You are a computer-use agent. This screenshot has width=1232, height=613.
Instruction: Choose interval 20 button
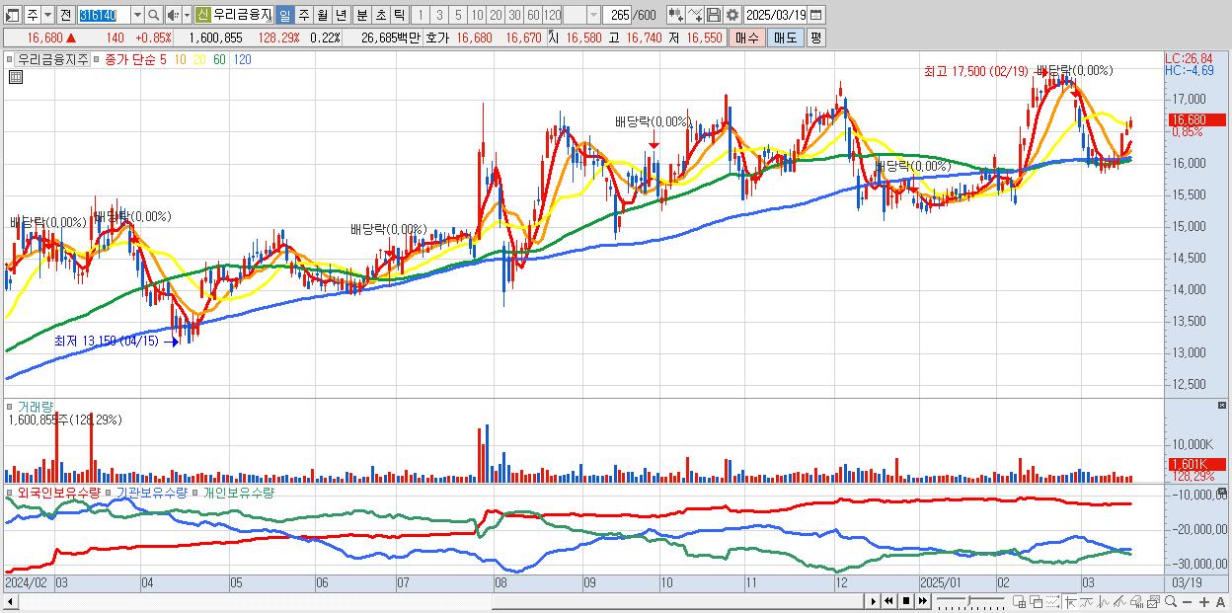496,15
